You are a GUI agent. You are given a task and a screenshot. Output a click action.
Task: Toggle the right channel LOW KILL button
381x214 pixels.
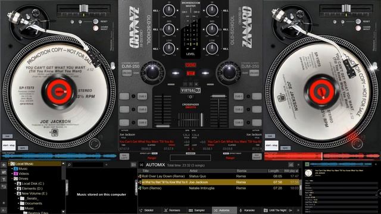[x=226, y=49]
